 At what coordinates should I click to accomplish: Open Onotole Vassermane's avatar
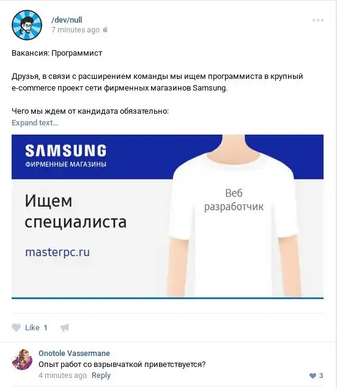23,360
